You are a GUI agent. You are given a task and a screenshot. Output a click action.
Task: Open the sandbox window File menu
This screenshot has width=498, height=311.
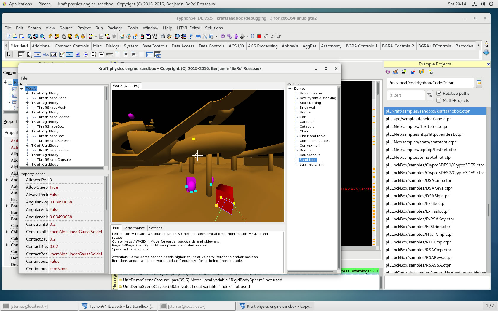coord(24,78)
